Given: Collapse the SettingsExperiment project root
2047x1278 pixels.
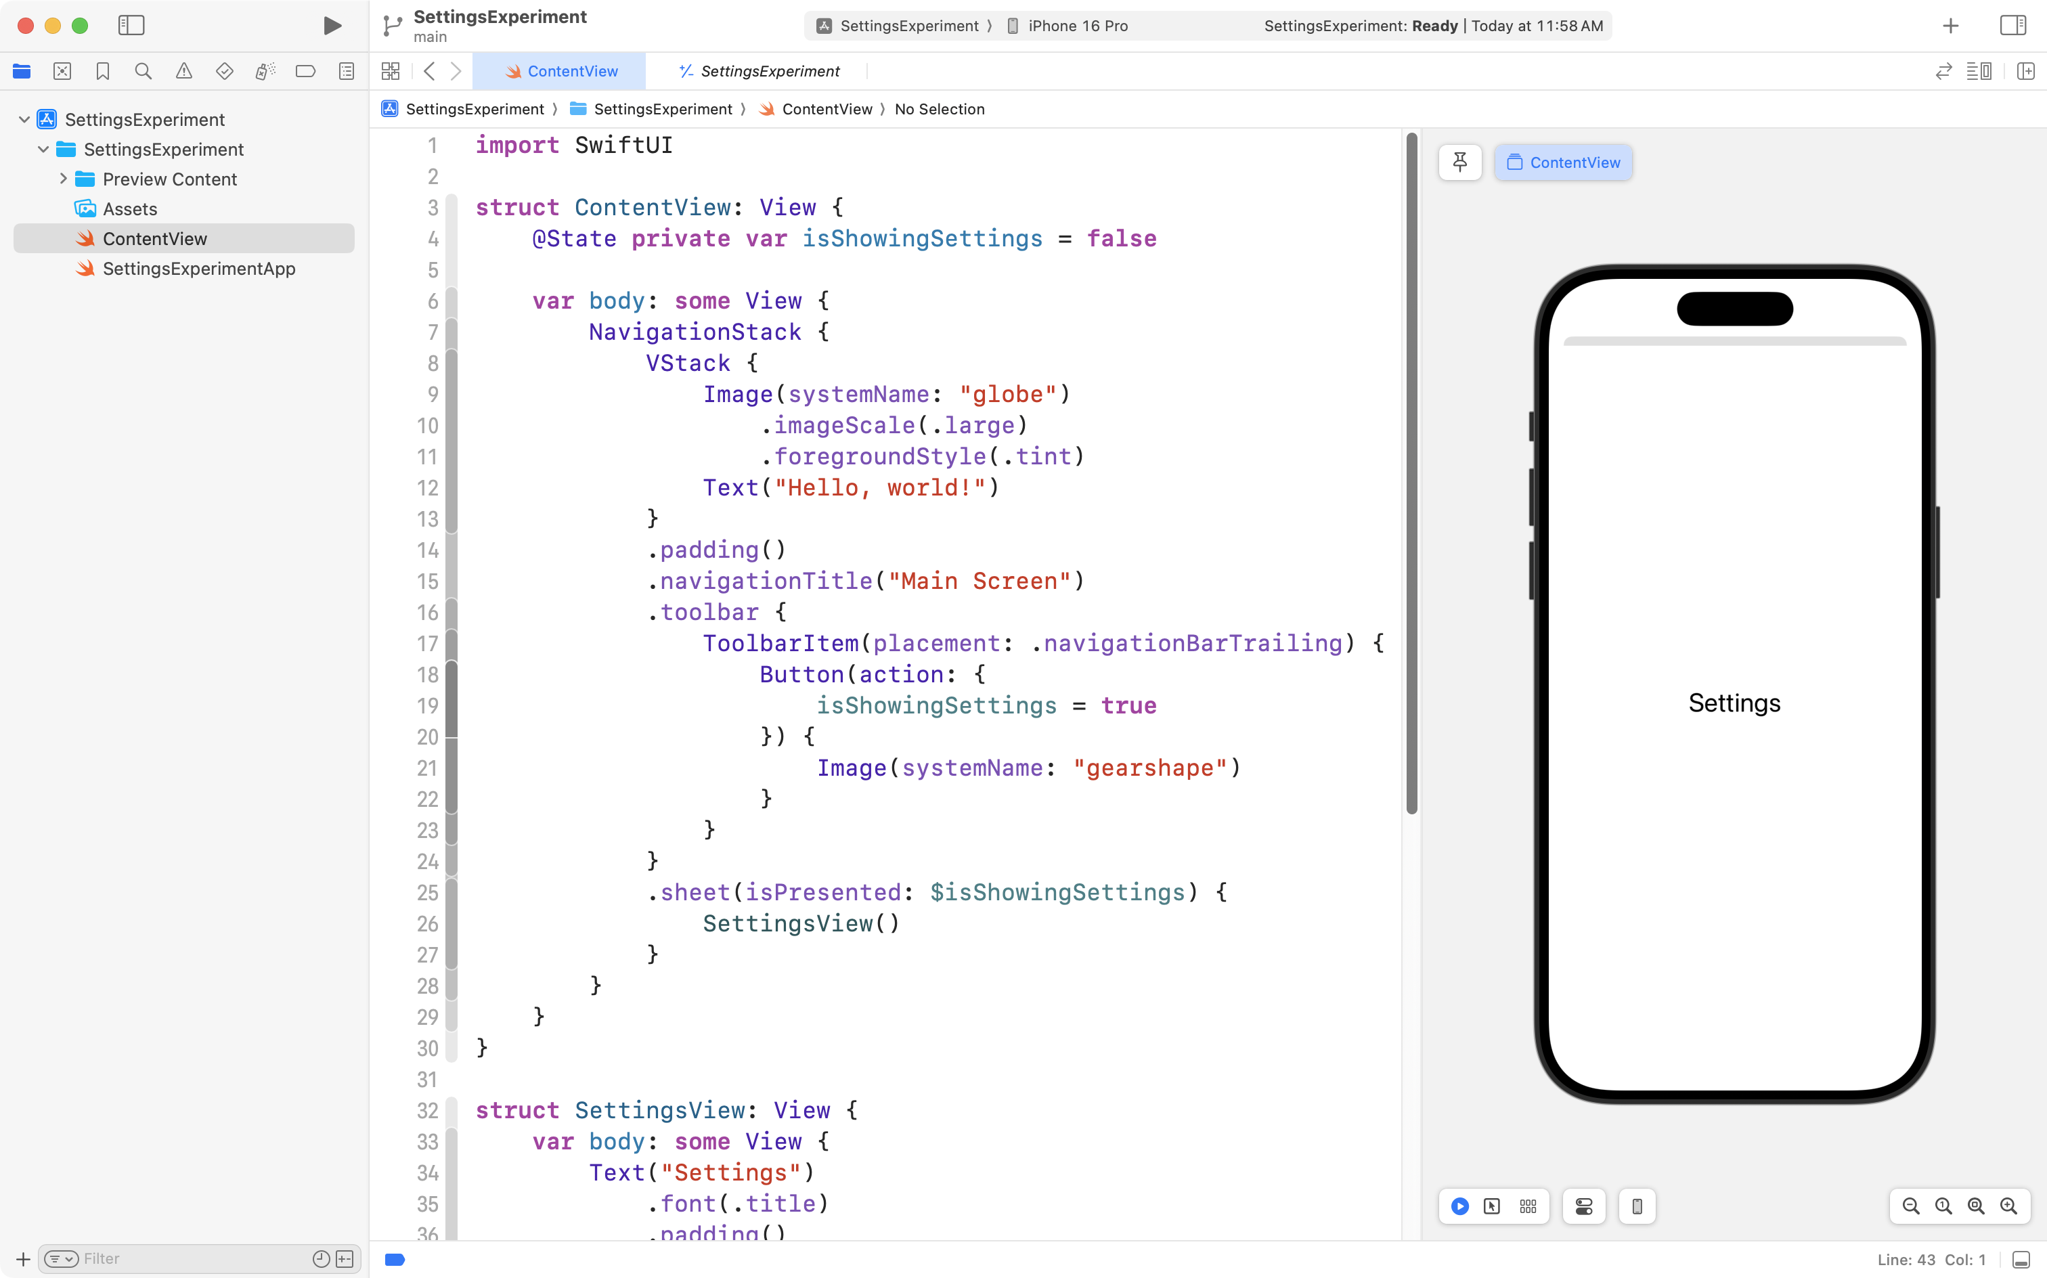Looking at the screenshot, I should (x=24, y=119).
